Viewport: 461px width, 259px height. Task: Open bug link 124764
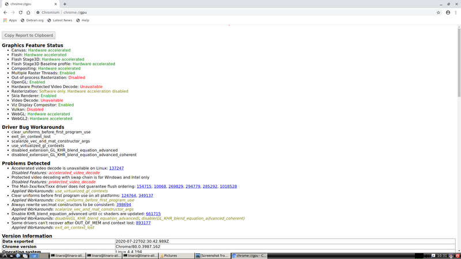[x=129, y=196]
